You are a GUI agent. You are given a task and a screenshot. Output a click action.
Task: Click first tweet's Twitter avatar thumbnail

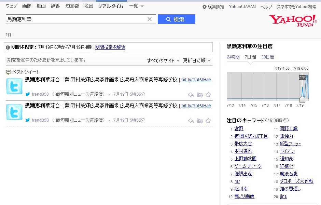click(14, 86)
